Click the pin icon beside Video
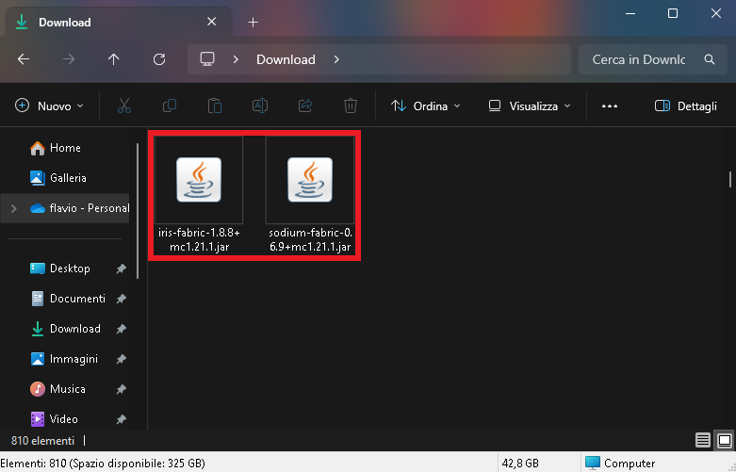The height and width of the screenshot is (472, 736). coord(122,419)
